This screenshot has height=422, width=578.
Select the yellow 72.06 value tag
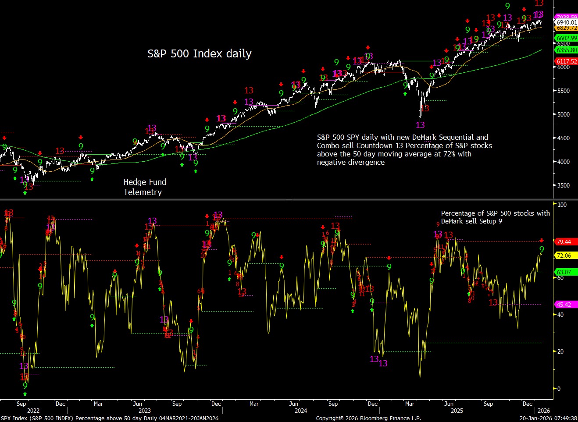click(564, 255)
